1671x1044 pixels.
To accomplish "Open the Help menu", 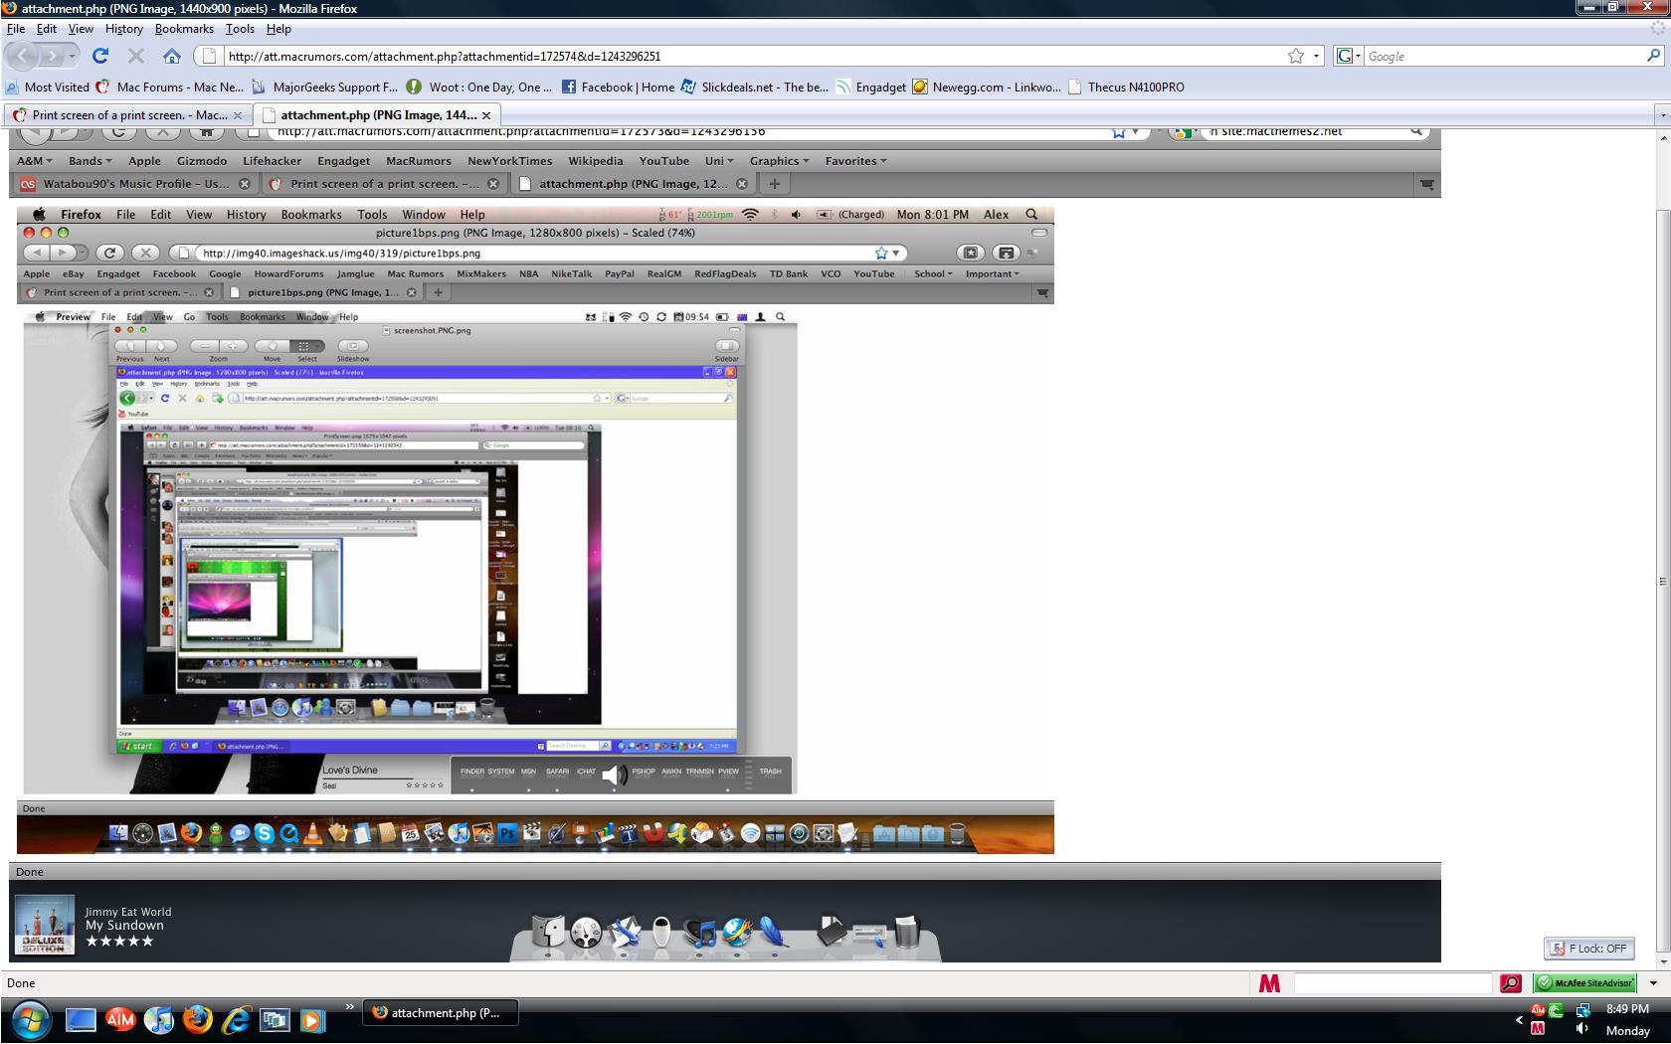I will pos(278,29).
